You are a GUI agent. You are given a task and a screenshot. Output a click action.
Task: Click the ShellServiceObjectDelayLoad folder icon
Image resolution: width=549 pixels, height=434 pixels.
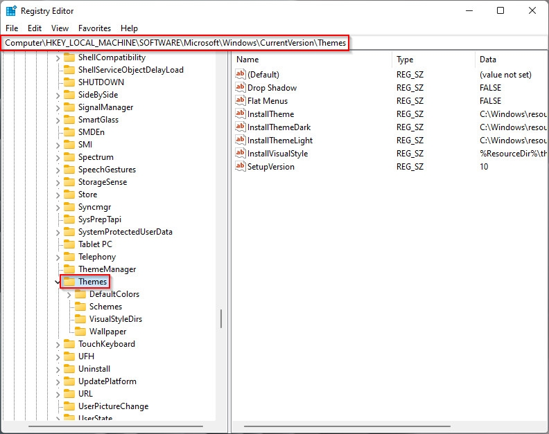click(69, 70)
